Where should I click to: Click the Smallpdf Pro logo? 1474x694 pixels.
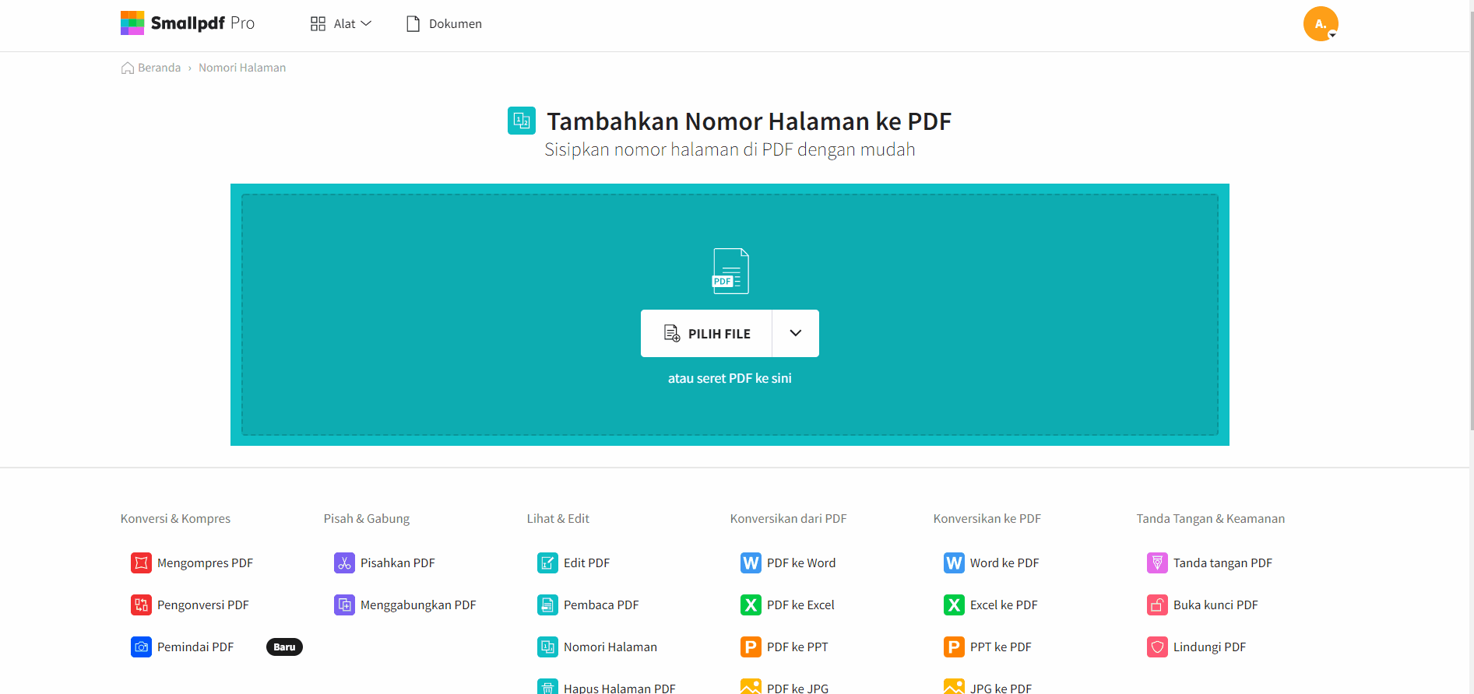coord(188,23)
